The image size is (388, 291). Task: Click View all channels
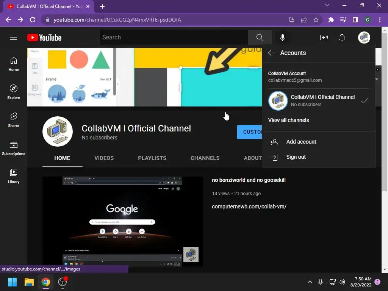click(x=288, y=120)
